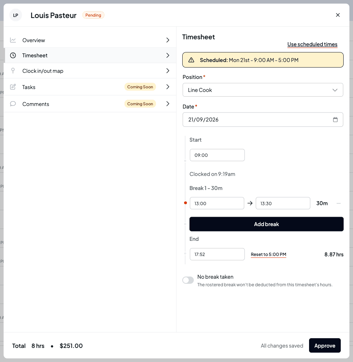Viewport: 353px width, 362px height.
Task: Click the '8.87 hrs' value
Action: pos(334,255)
